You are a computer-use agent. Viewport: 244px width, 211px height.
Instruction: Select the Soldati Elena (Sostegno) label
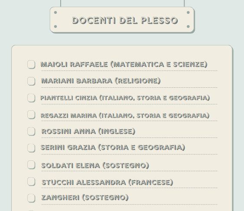pyautogui.click(x=95, y=166)
